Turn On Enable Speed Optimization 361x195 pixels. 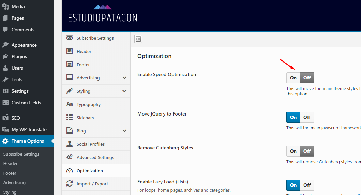293,78
